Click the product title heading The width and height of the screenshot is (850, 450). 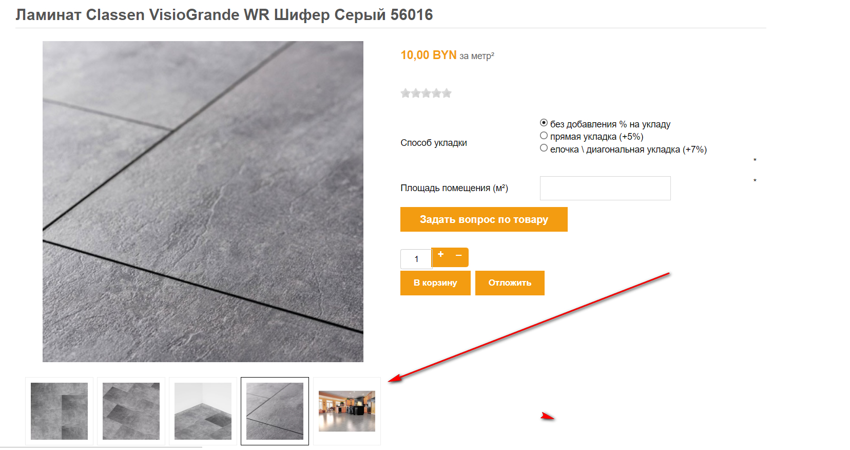tap(224, 14)
